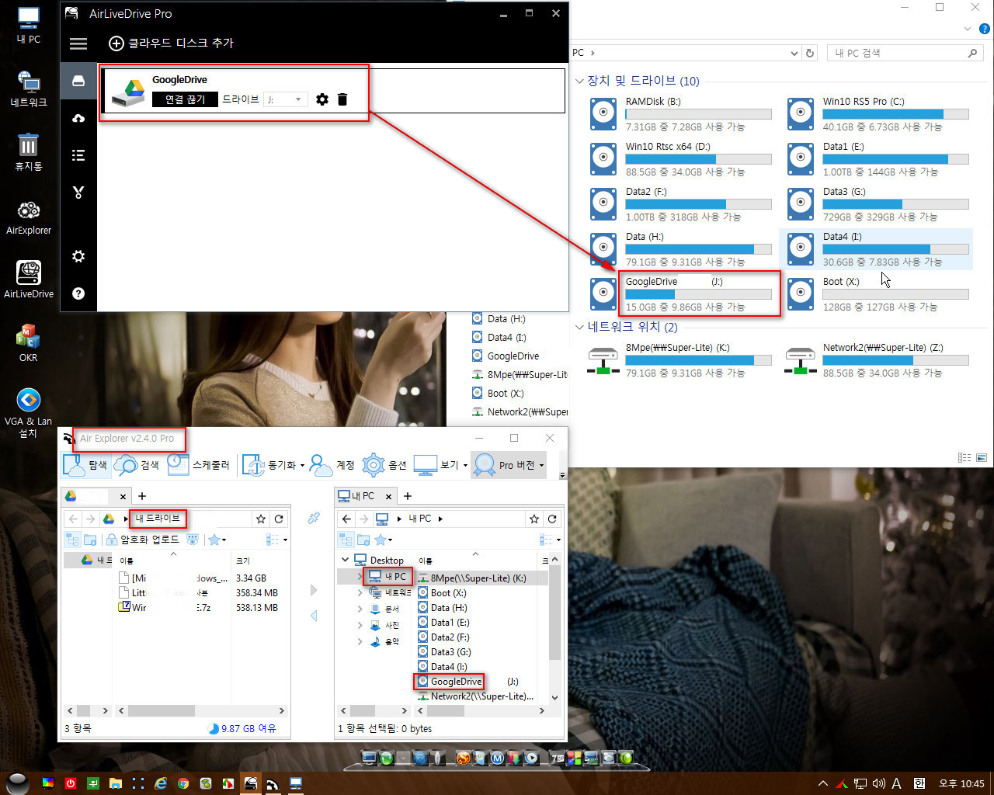Image resolution: width=994 pixels, height=795 pixels.
Task: Open the AirLiveDrive hamburger menu
Action: coord(78,43)
